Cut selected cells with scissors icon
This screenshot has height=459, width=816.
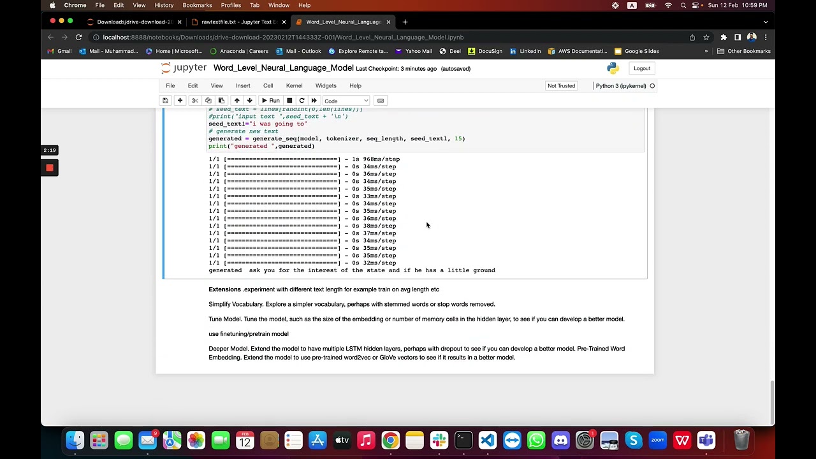point(195,101)
